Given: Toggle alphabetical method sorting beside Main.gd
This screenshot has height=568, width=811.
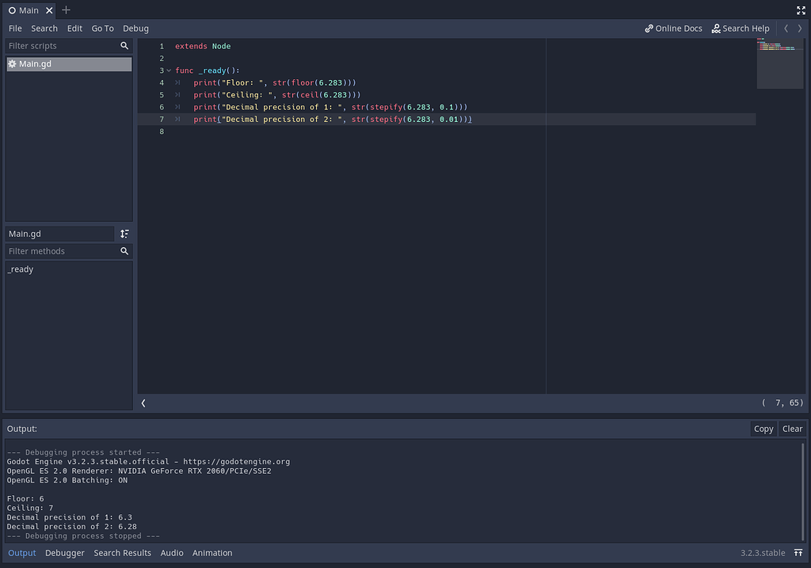Looking at the screenshot, I should click(124, 234).
